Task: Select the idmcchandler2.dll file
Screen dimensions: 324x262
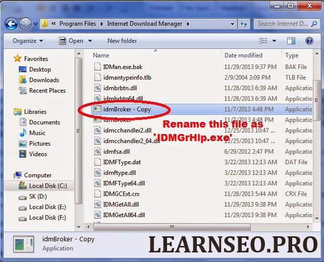Action: (202, 130)
